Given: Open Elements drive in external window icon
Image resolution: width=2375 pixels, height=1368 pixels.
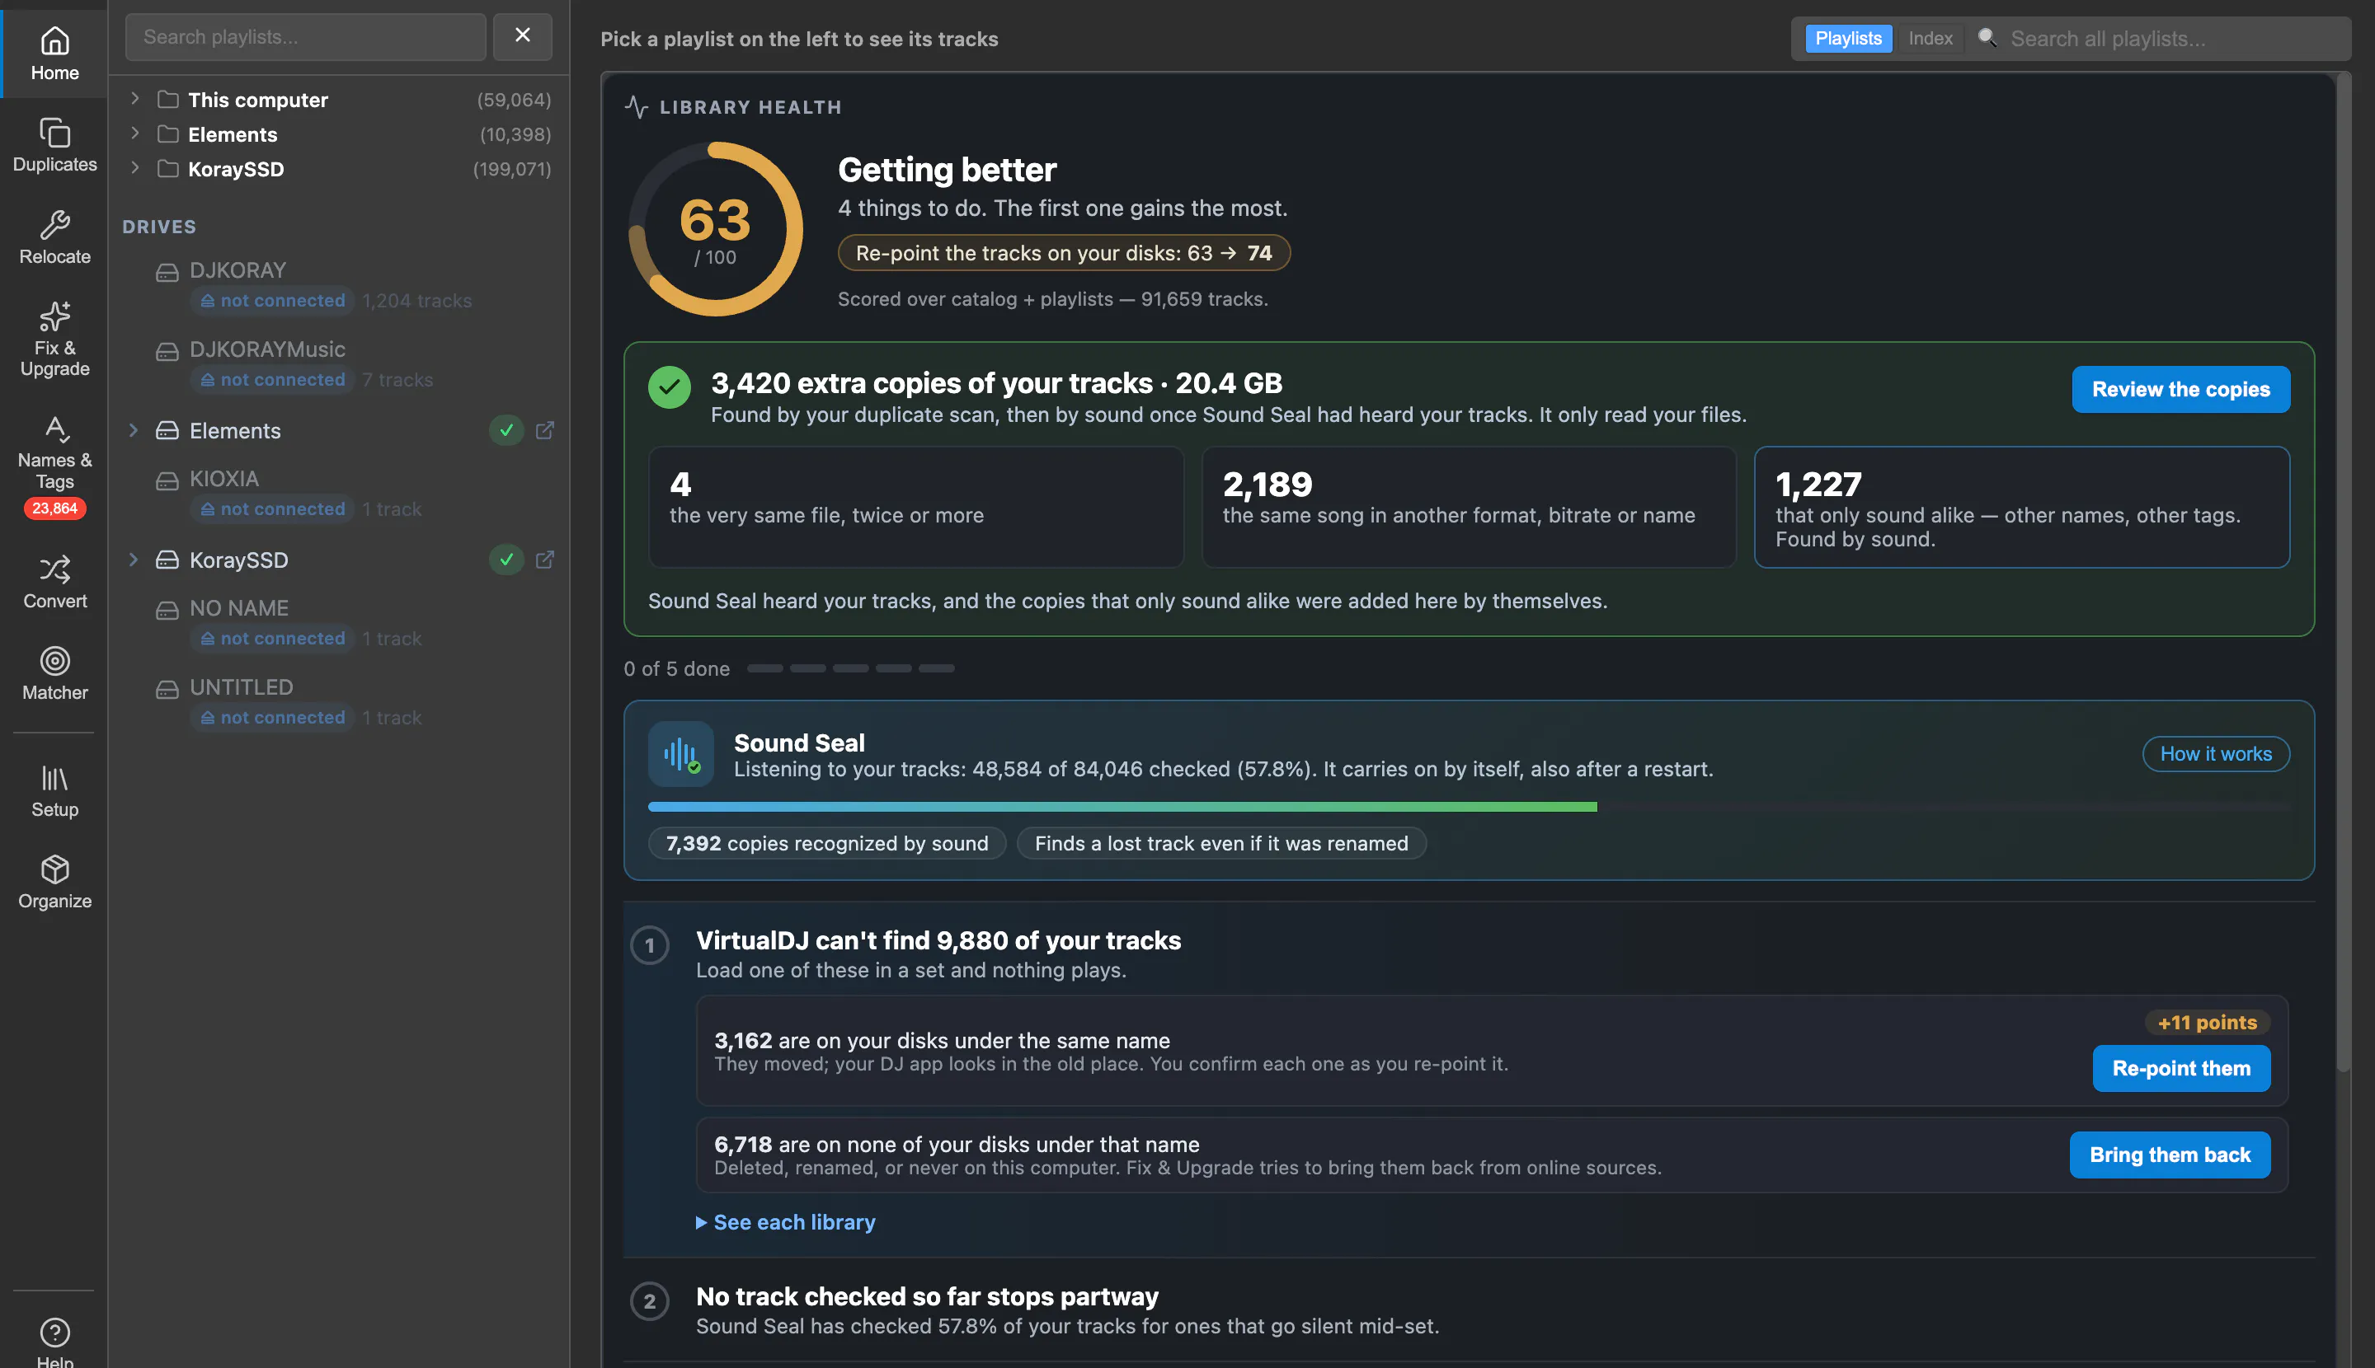Looking at the screenshot, I should [x=544, y=430].
